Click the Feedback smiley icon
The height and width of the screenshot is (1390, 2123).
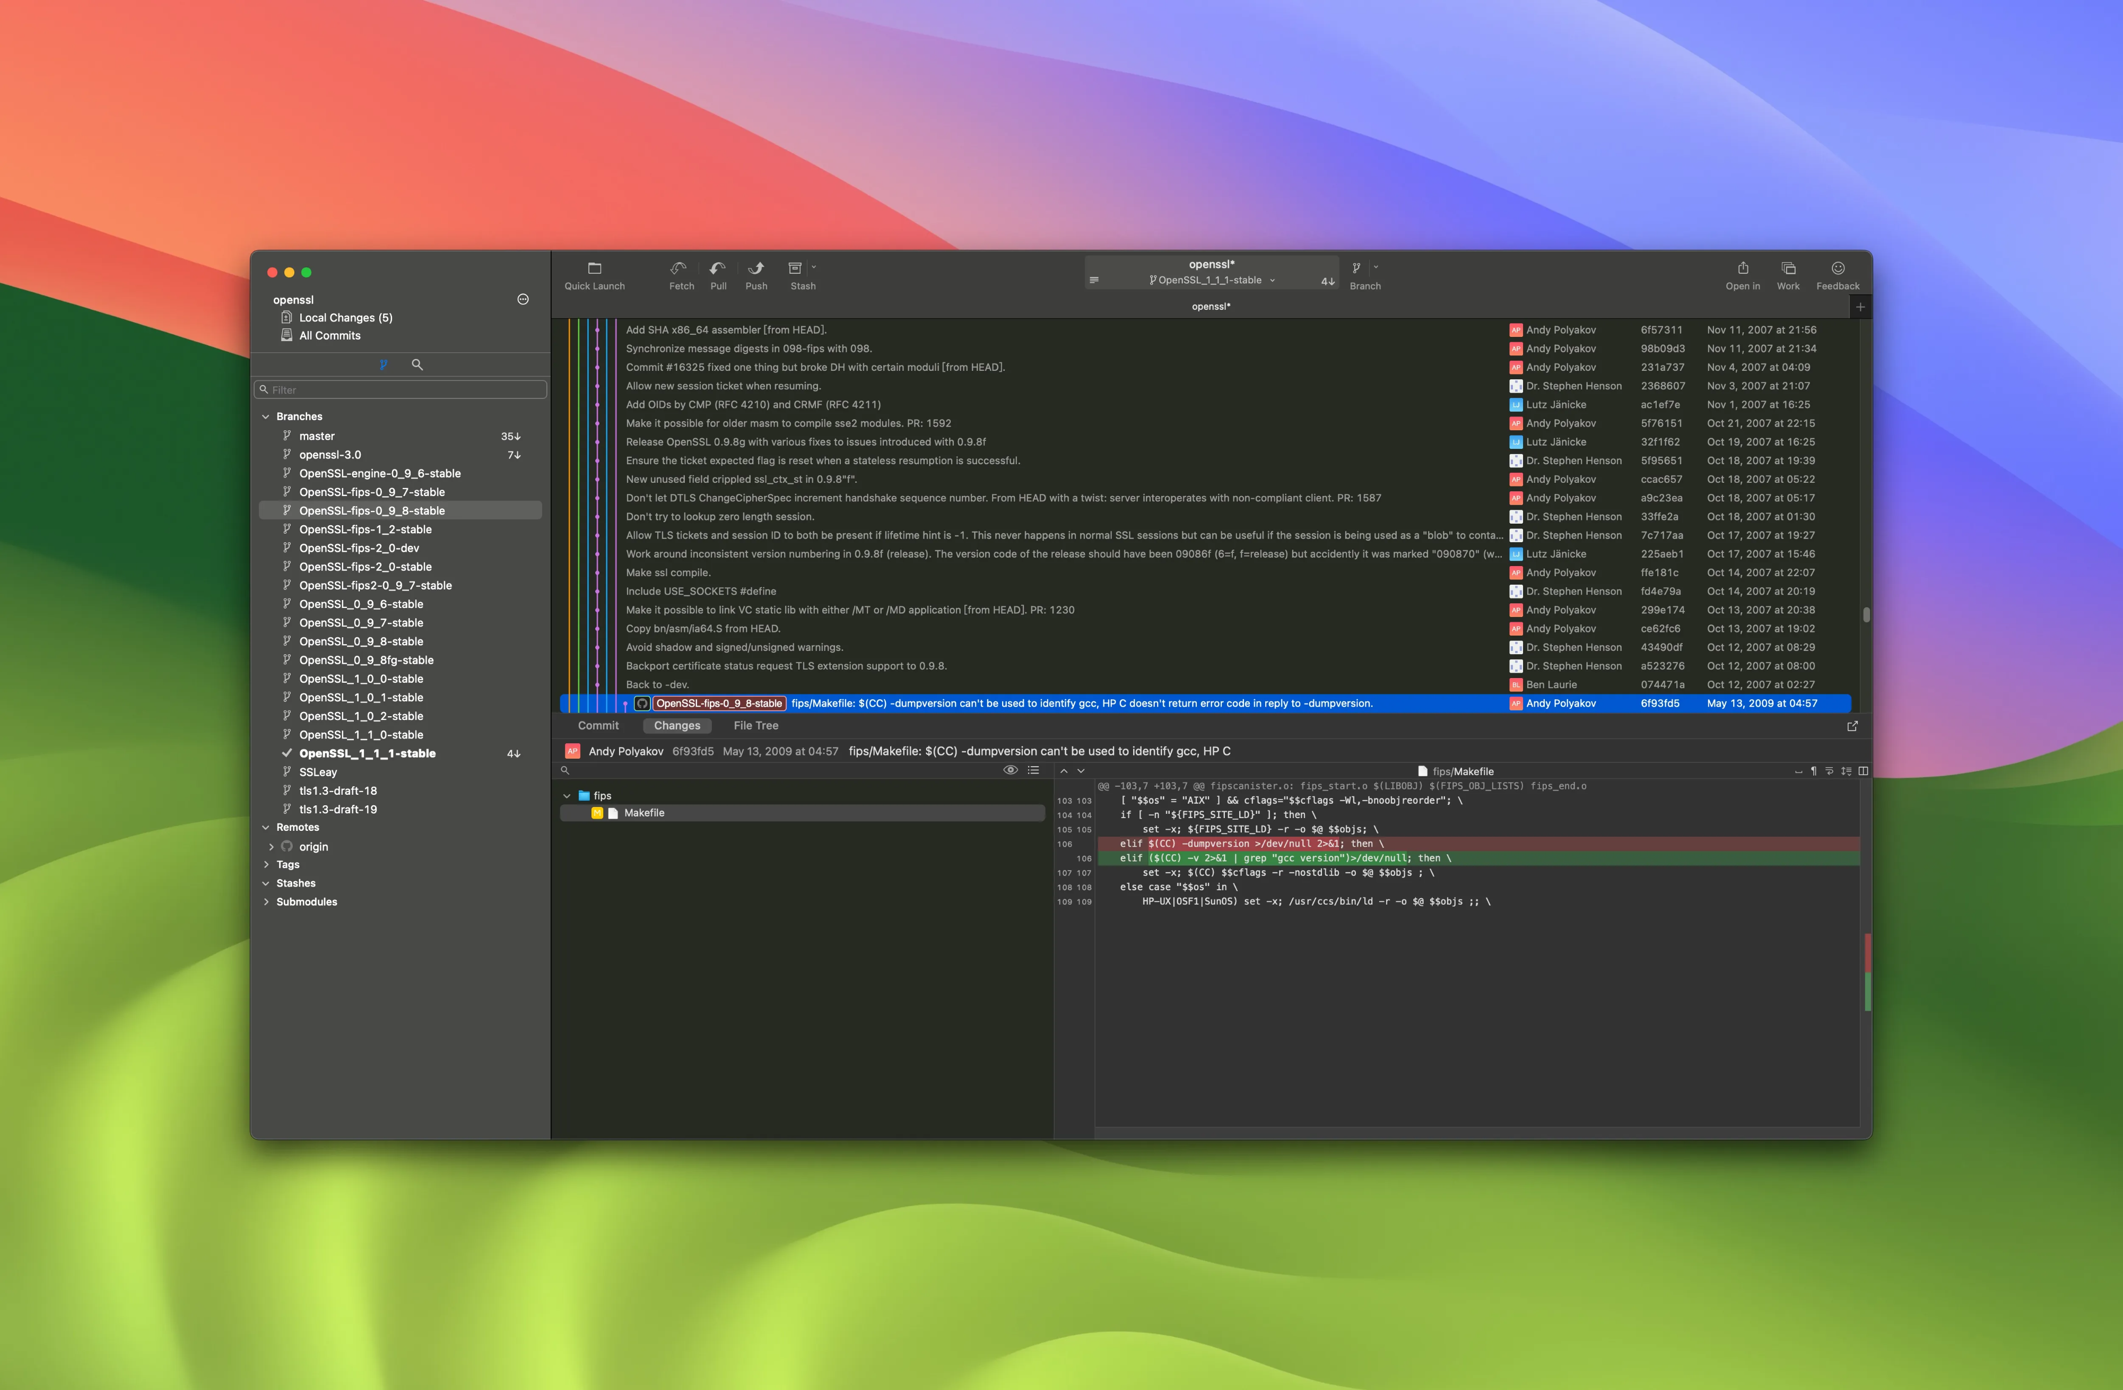click(x=1837, y=268)
